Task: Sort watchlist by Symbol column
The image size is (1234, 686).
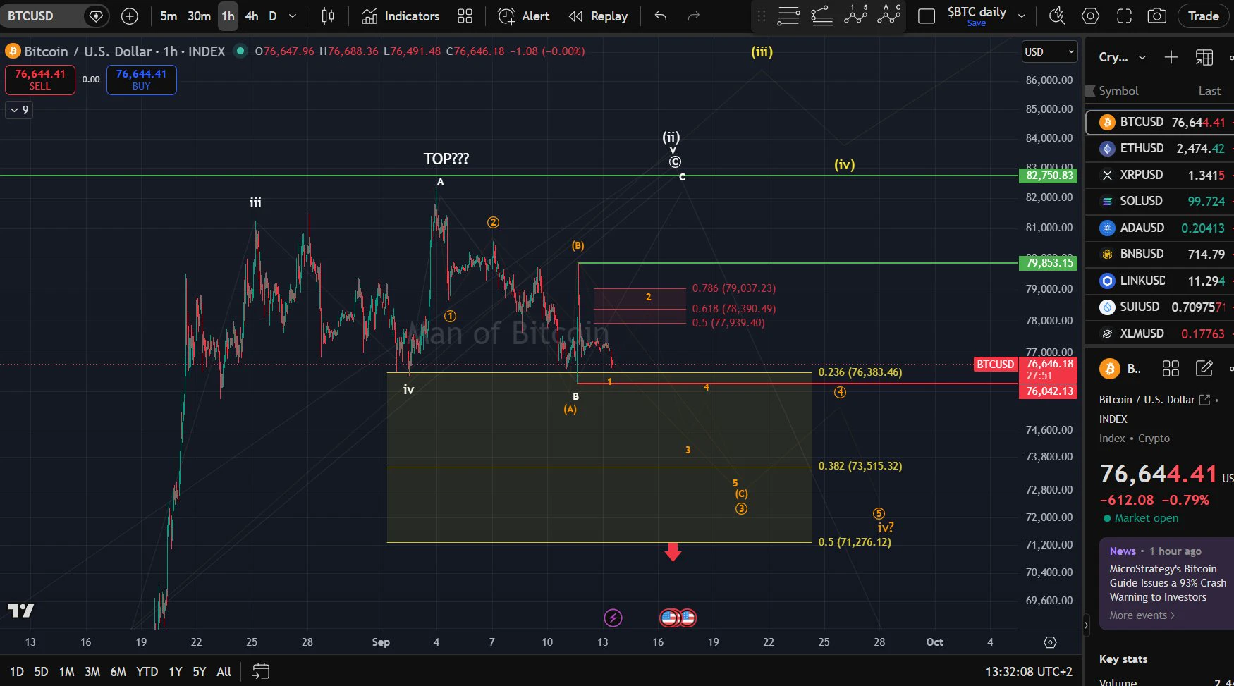Action: (x=1118, y=91)
